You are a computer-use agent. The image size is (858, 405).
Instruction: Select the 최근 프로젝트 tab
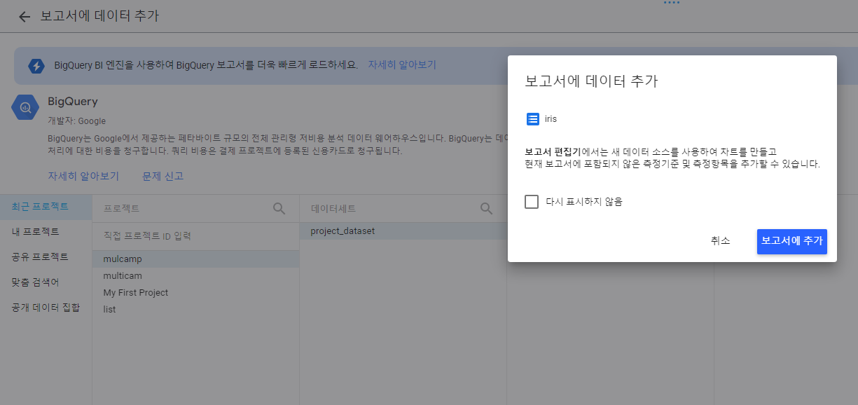(x=46, y=206)
